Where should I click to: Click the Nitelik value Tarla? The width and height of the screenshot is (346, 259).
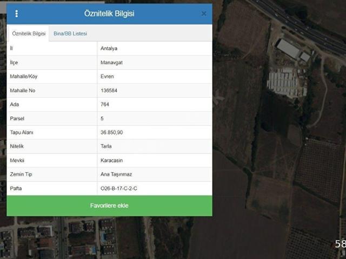tap(106, 146)
